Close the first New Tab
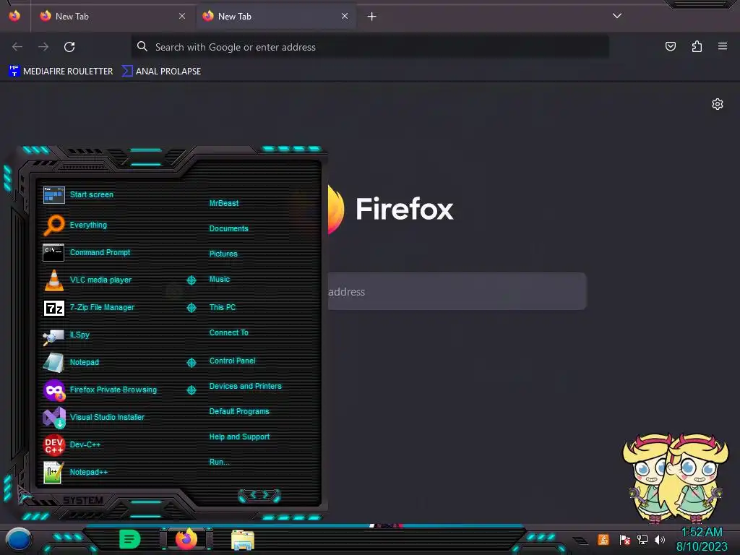Screen dimensions: 740x555 (182, 16)
